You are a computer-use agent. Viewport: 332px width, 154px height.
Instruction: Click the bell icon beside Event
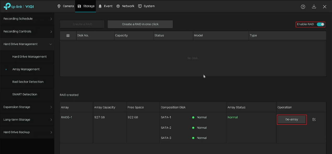coord(100,6)
